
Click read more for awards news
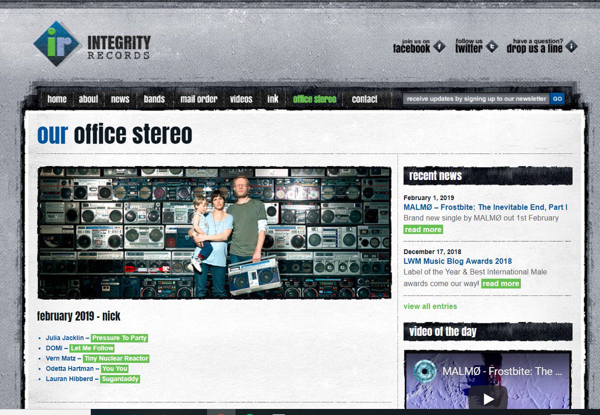500,283
